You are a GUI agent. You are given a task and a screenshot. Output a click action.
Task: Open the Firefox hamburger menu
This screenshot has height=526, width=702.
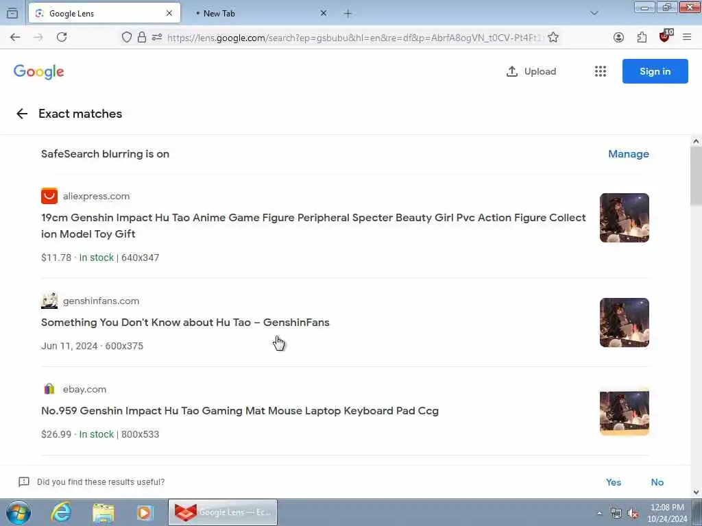(687, 37)
